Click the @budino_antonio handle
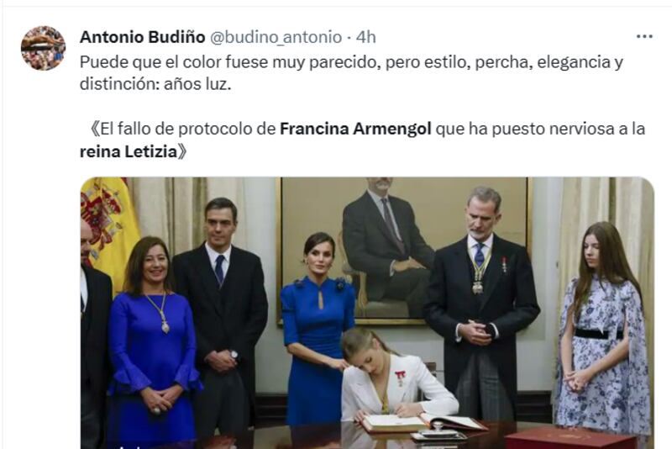Viewport: 672px width, 449px height. pos(276,37)
